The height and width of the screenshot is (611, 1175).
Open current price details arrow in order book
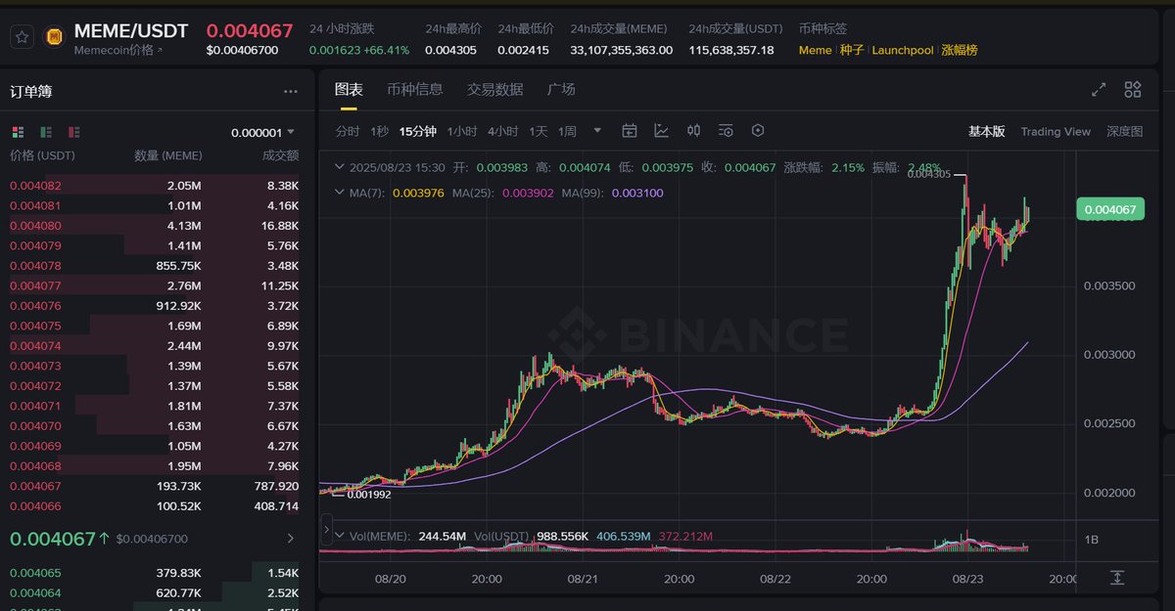pos(290,538)
